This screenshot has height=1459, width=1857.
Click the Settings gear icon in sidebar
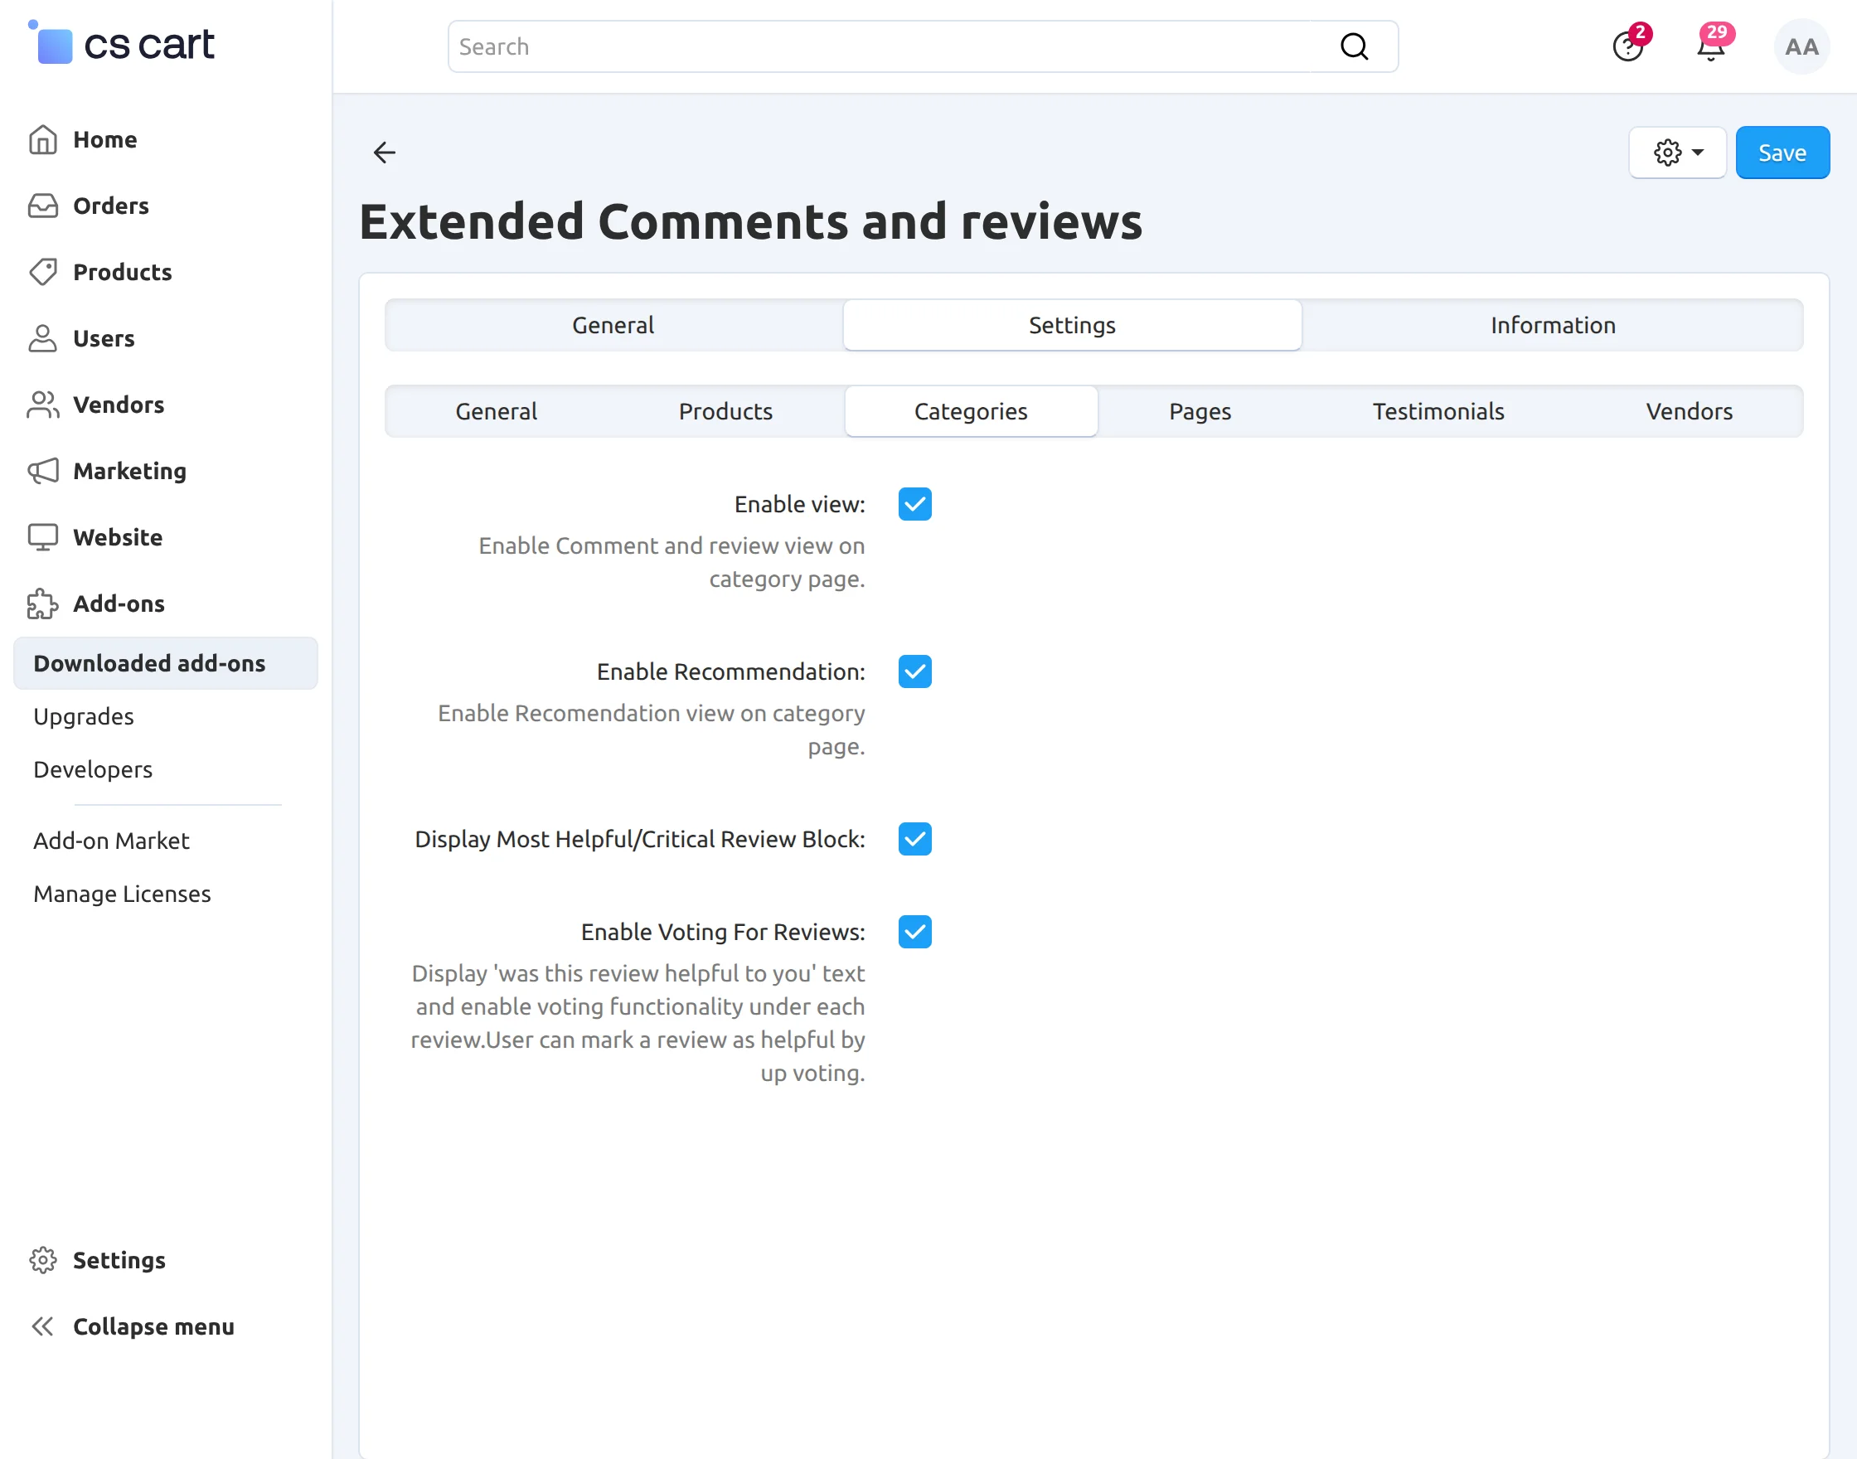pos(43,1260)
